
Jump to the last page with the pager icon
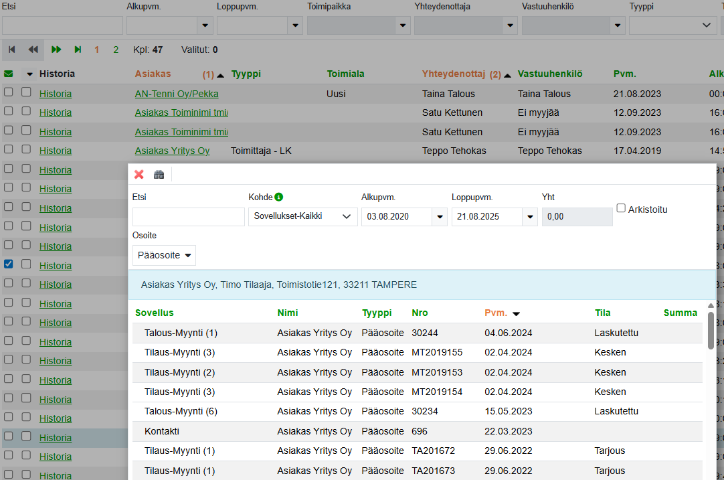point(78,50)
